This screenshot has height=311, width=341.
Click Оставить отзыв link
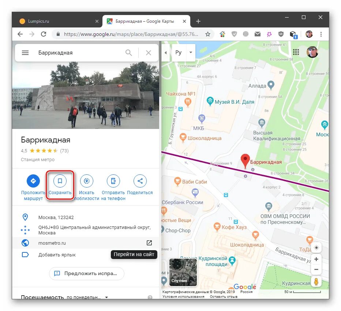pos(224,296)
